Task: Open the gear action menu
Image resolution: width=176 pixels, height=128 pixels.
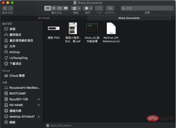Action: (88, 8)
